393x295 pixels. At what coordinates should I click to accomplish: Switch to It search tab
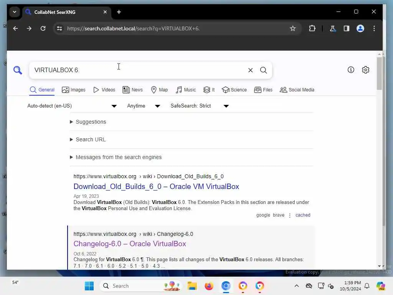click(x=209, y=90)
